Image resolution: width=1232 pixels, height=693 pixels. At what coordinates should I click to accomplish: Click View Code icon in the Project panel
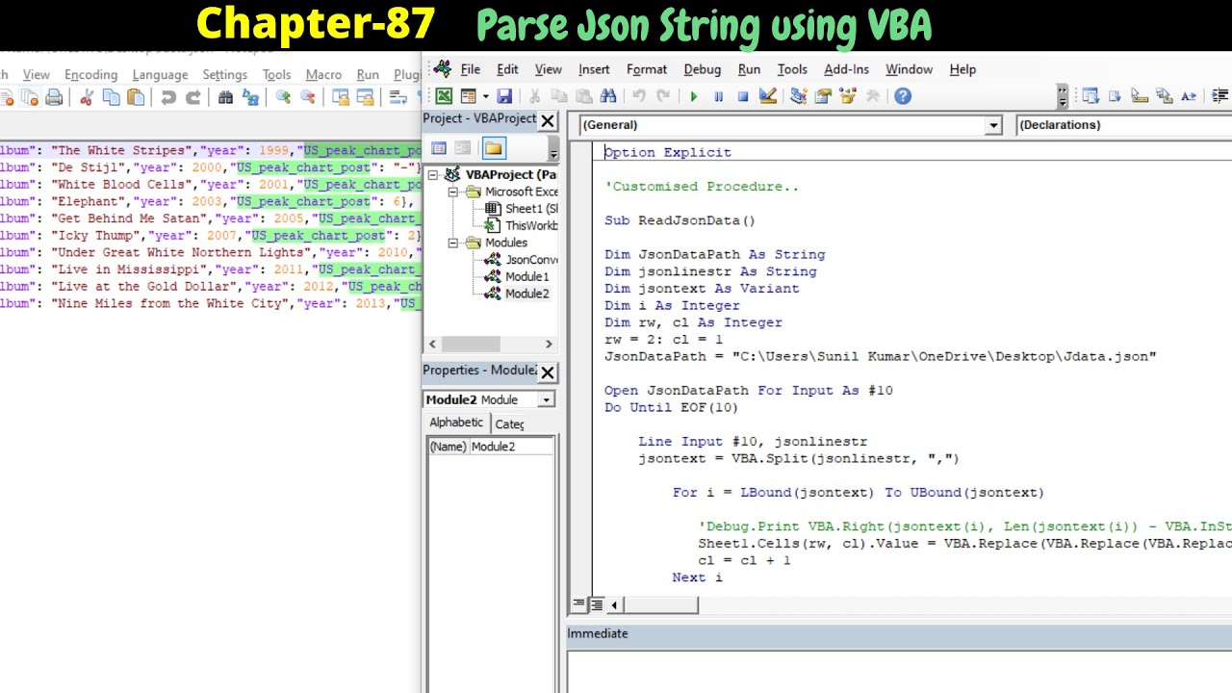pyautogui.click(x=439, y=148)
